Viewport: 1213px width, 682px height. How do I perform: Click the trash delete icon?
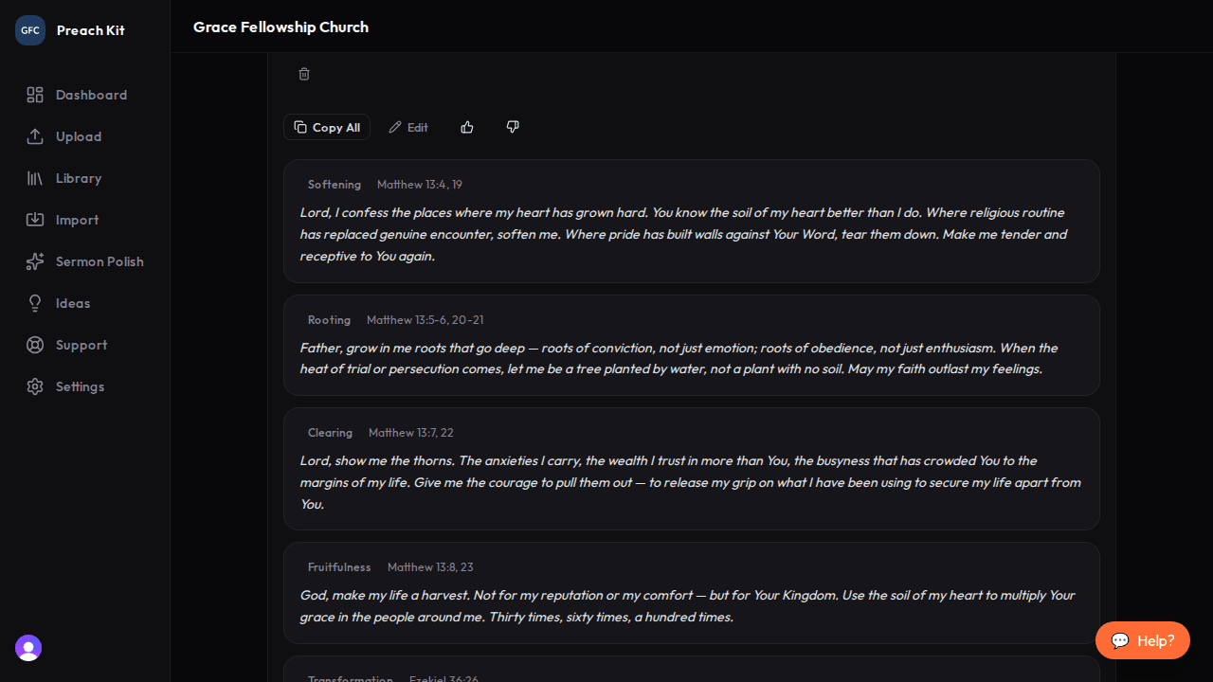click(304, 74)
